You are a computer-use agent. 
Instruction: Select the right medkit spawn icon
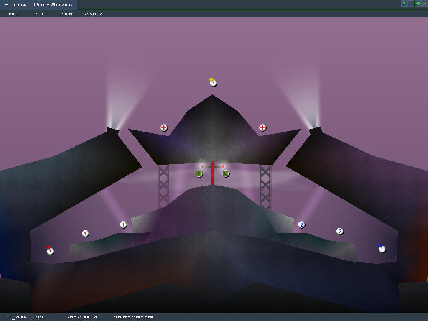pyautogui.click(x=262, y=127)
